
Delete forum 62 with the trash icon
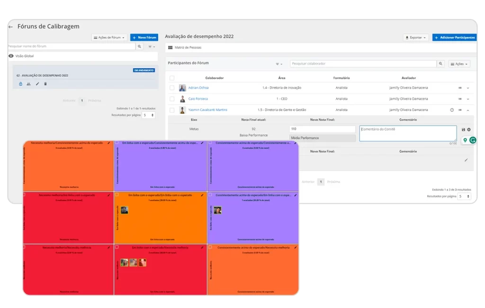(45, 84)
